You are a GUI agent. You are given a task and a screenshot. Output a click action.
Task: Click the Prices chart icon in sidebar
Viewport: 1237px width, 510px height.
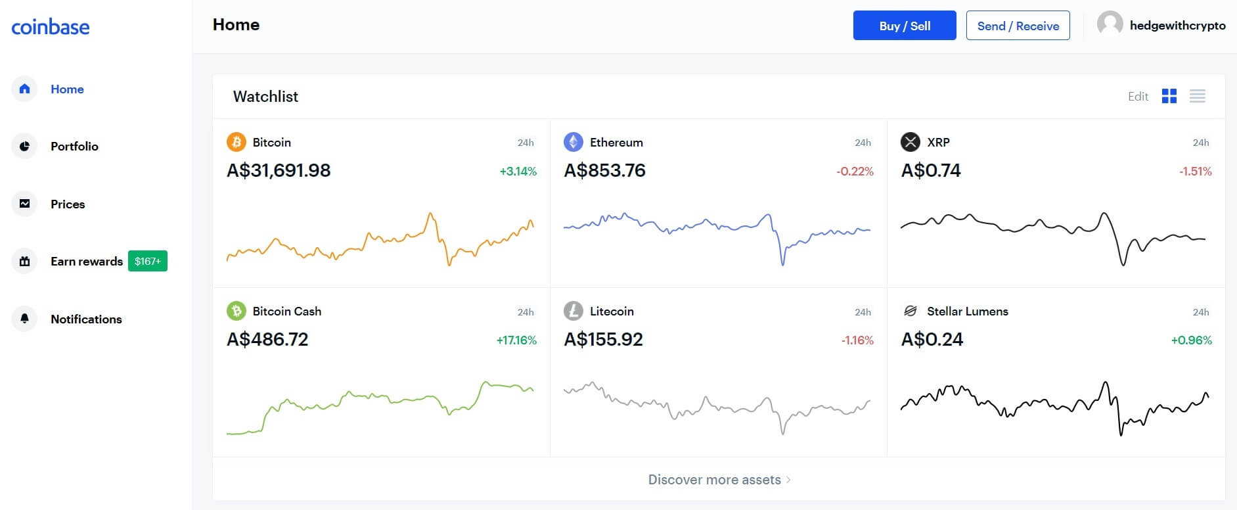point(24,204)
